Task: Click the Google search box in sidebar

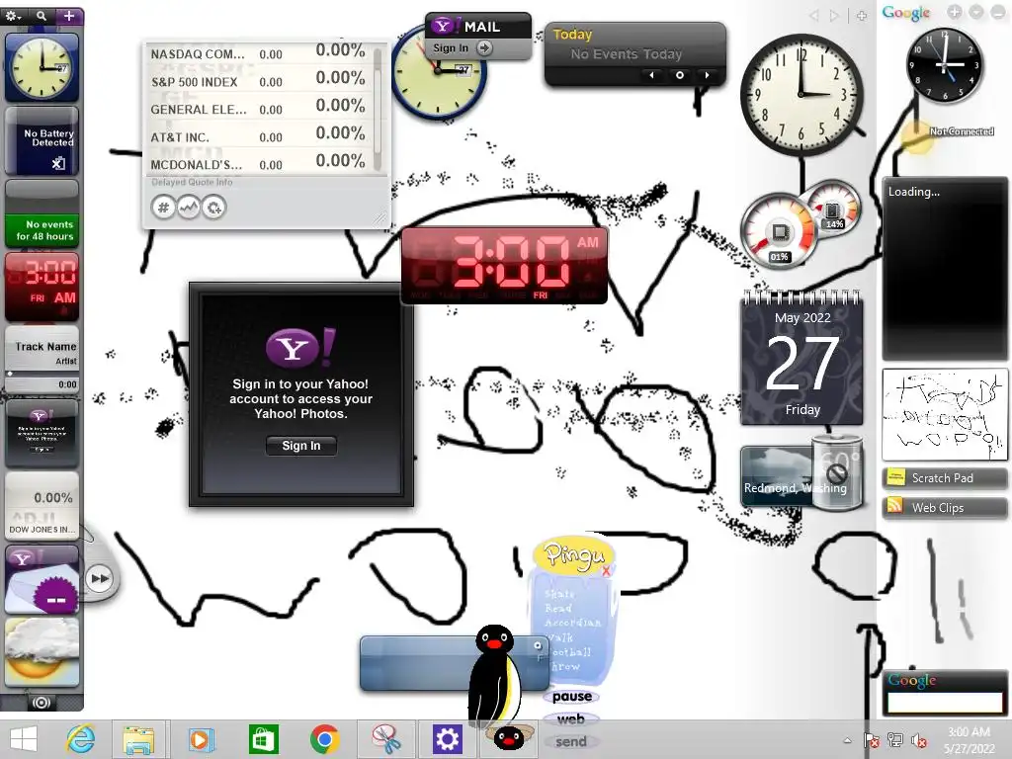Action: (944, 703)
